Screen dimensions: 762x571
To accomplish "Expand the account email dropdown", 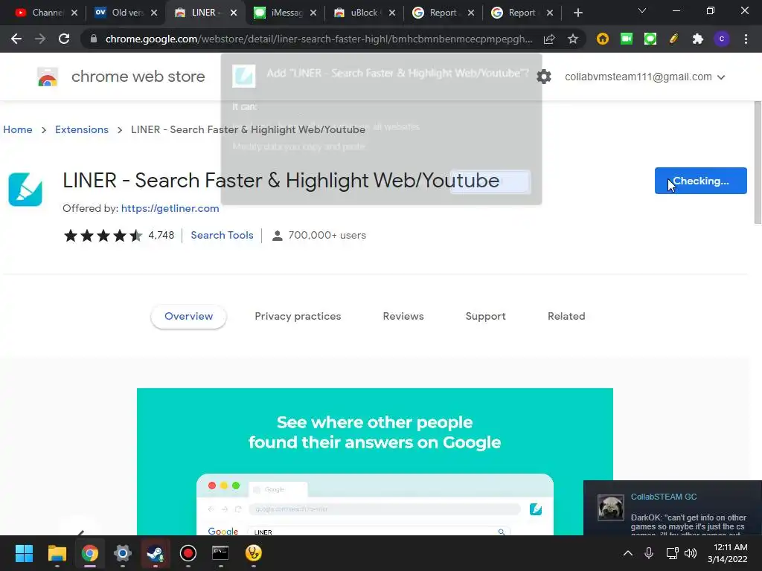I will coord(721,77).
